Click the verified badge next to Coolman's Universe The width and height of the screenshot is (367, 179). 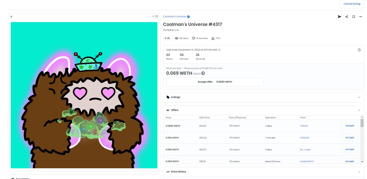188,17
